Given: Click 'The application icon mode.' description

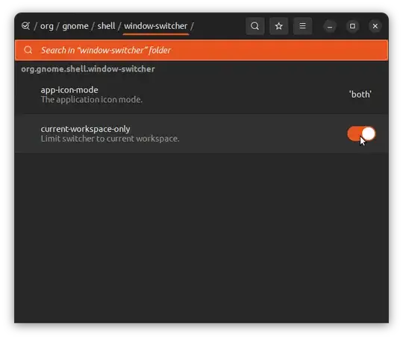Looking at the screenshot, I should pos(92,100).
